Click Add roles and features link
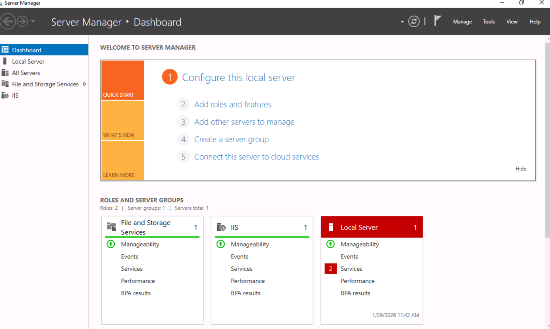Screen dimensions: 550x329 click(232, 104)
